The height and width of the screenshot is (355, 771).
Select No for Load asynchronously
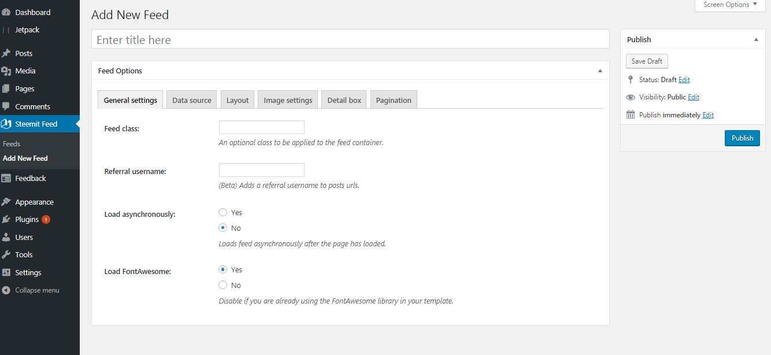click(223, 228)
